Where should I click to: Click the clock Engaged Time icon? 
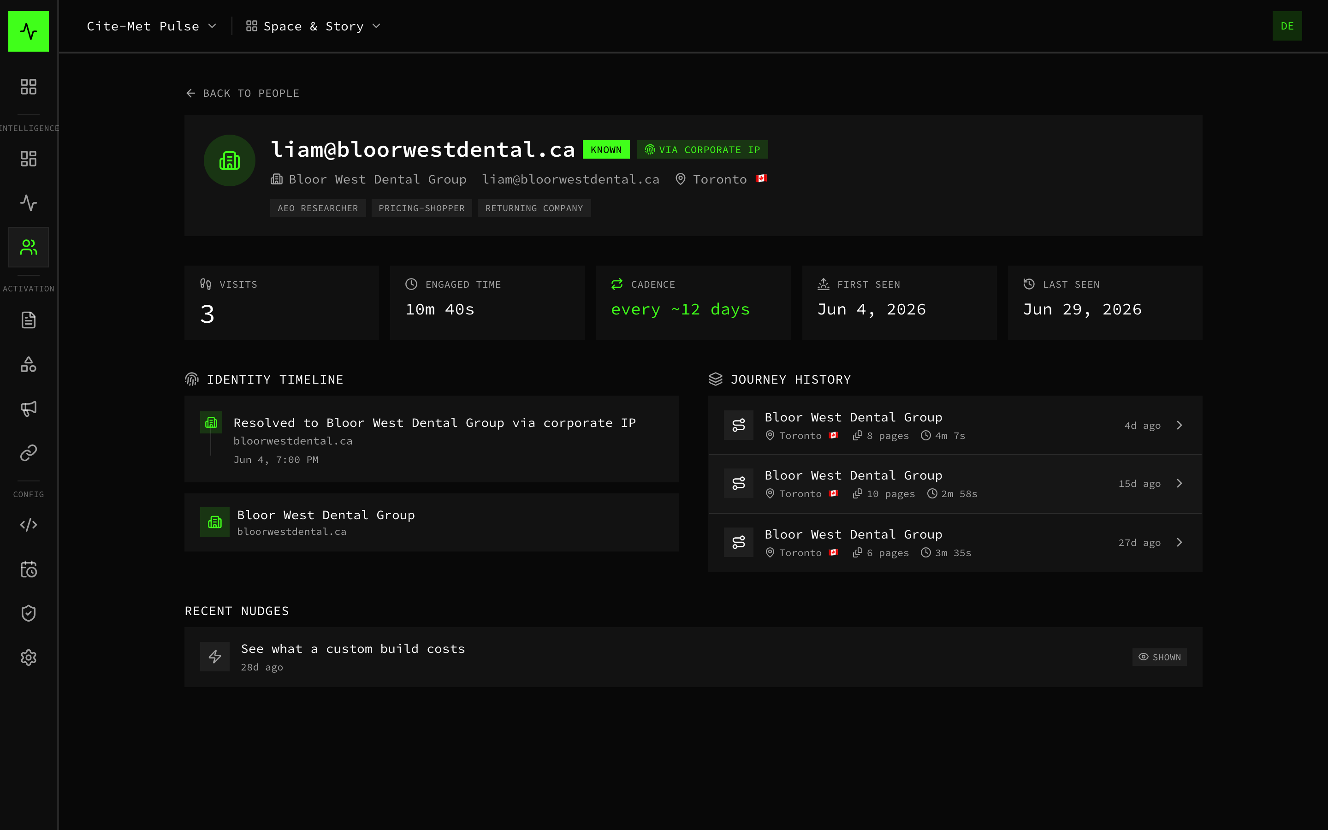[x=411, y=284]
